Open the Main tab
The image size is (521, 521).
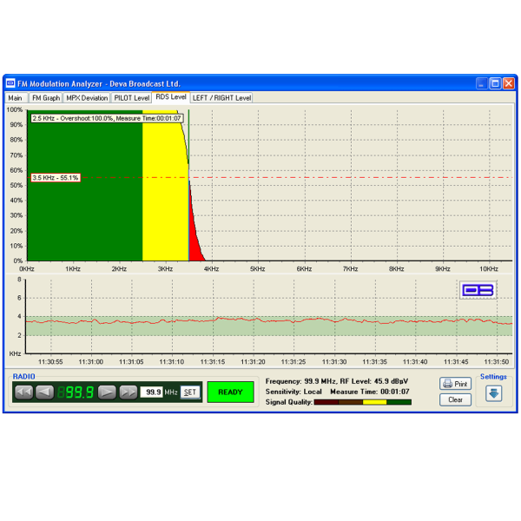(16, 98)
